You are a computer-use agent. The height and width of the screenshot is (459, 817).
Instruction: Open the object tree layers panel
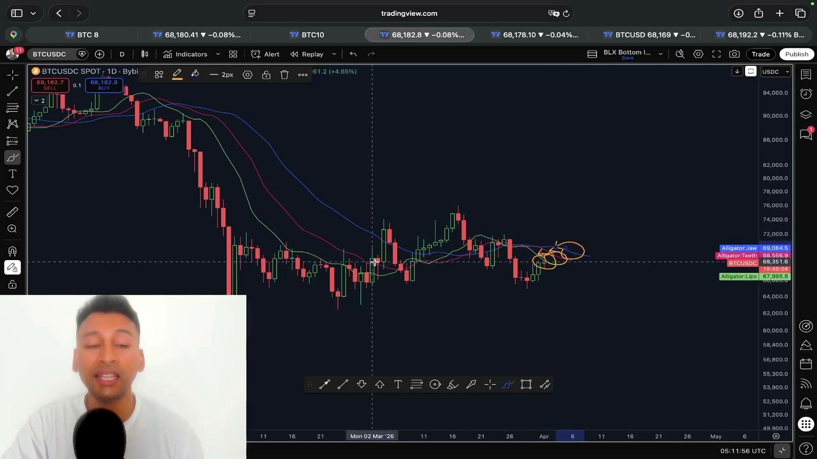click(806, 114)
